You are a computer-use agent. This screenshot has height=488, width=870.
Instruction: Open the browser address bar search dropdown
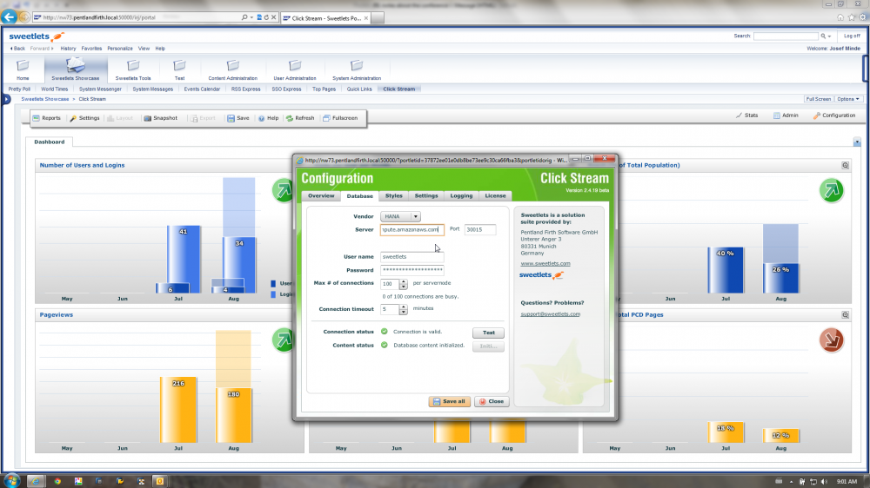[x=251, y=17]
